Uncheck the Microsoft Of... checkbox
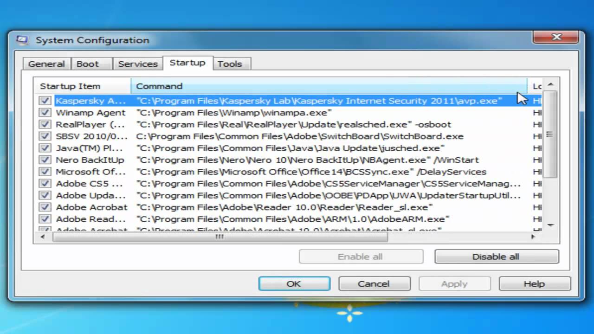 tap(45, 172)
